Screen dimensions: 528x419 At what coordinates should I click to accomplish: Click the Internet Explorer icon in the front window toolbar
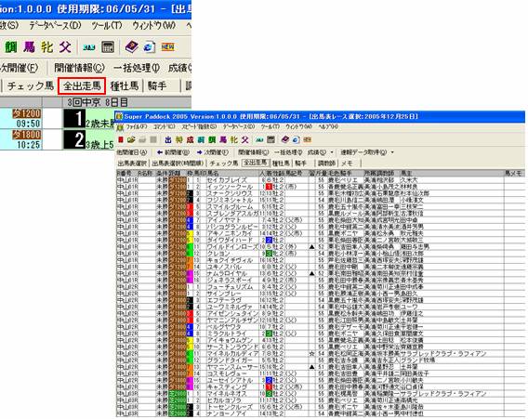pyautogui.click(x=296, y=140)
